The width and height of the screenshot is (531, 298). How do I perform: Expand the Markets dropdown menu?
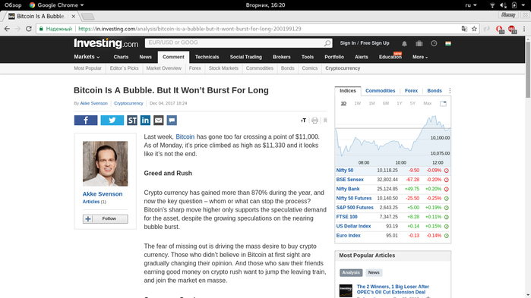pyautogui.click(x=87, y=57)
